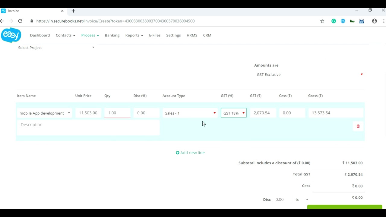The width and height of the screenshot is (386, 217).
Task: Expand the Process menu
Action: [x=90, y=35]
